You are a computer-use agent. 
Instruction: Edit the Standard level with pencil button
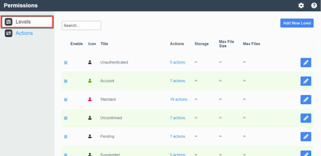click(306, 100)
